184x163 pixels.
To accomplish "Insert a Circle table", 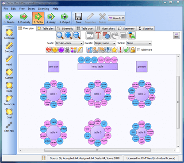I will [9, 87].
